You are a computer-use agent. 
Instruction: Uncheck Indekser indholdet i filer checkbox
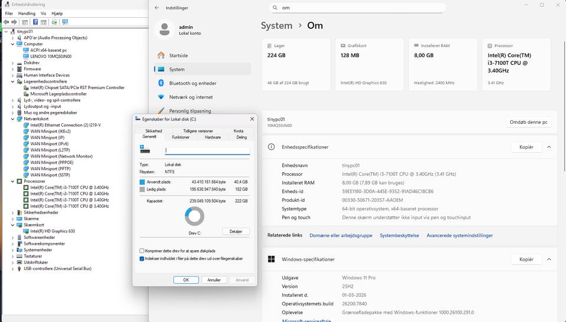click(x=142, y=258)
